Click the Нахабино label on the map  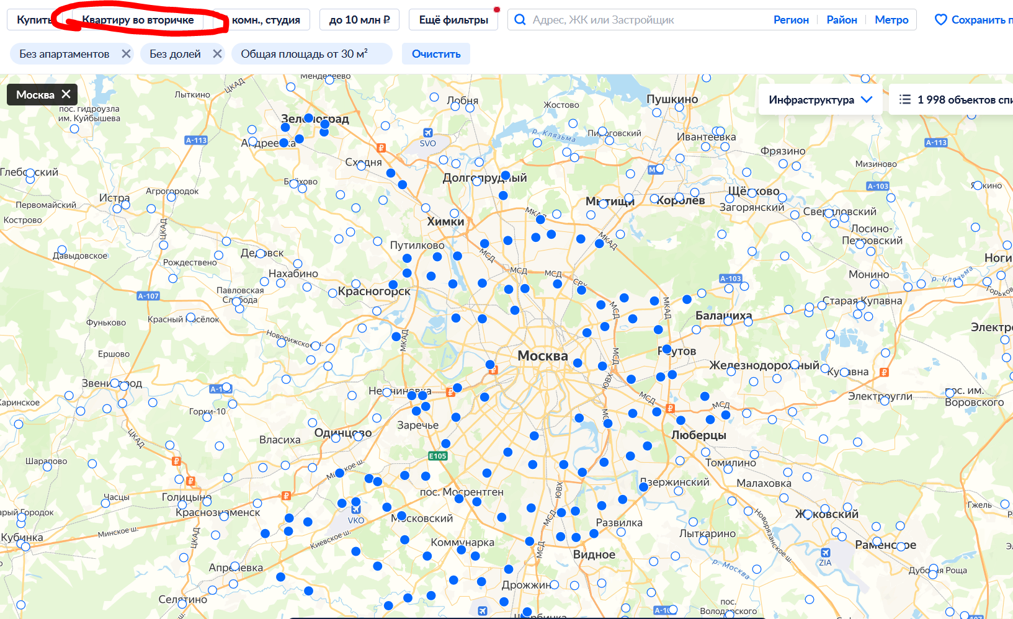(293, 274)
